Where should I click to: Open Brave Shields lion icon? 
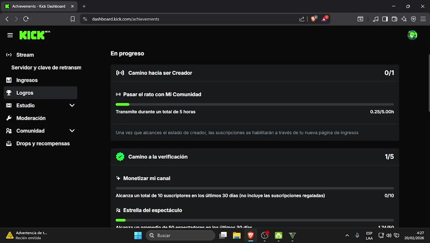pyautogui.click(x=314, y=19)
